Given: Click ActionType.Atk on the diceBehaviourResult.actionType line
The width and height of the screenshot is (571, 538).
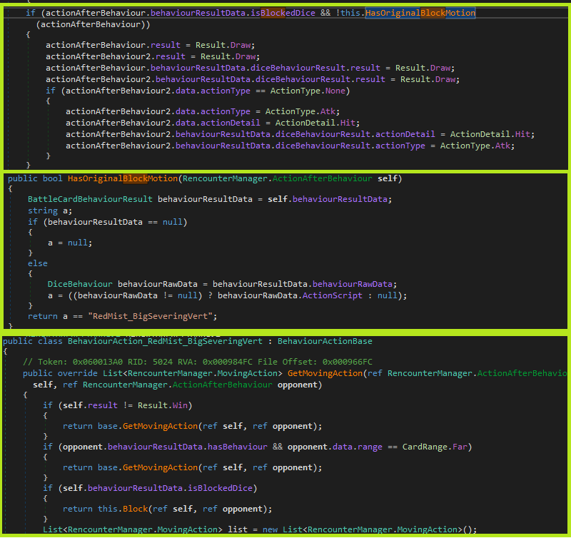Looking at the screenshot, I should (477, 146).
